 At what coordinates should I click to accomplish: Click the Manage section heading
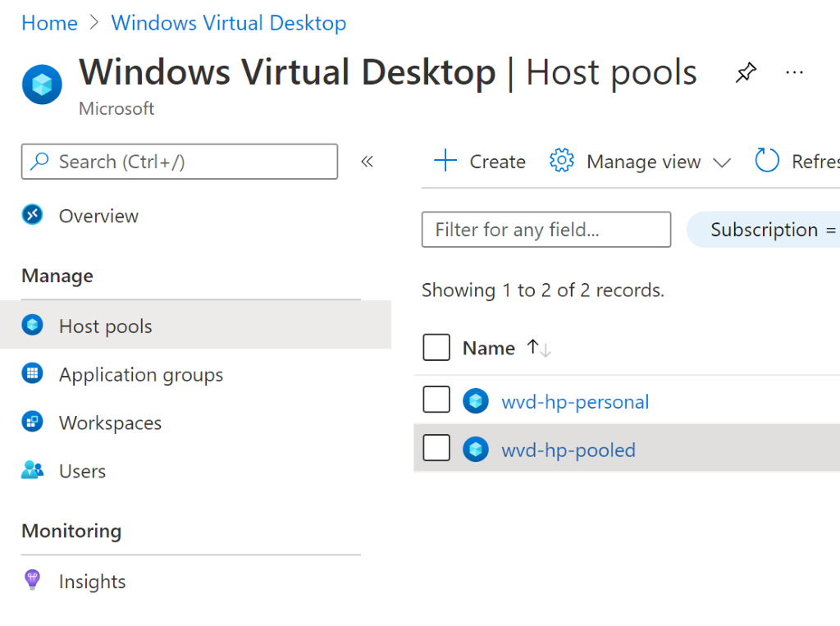click(57, 276)
